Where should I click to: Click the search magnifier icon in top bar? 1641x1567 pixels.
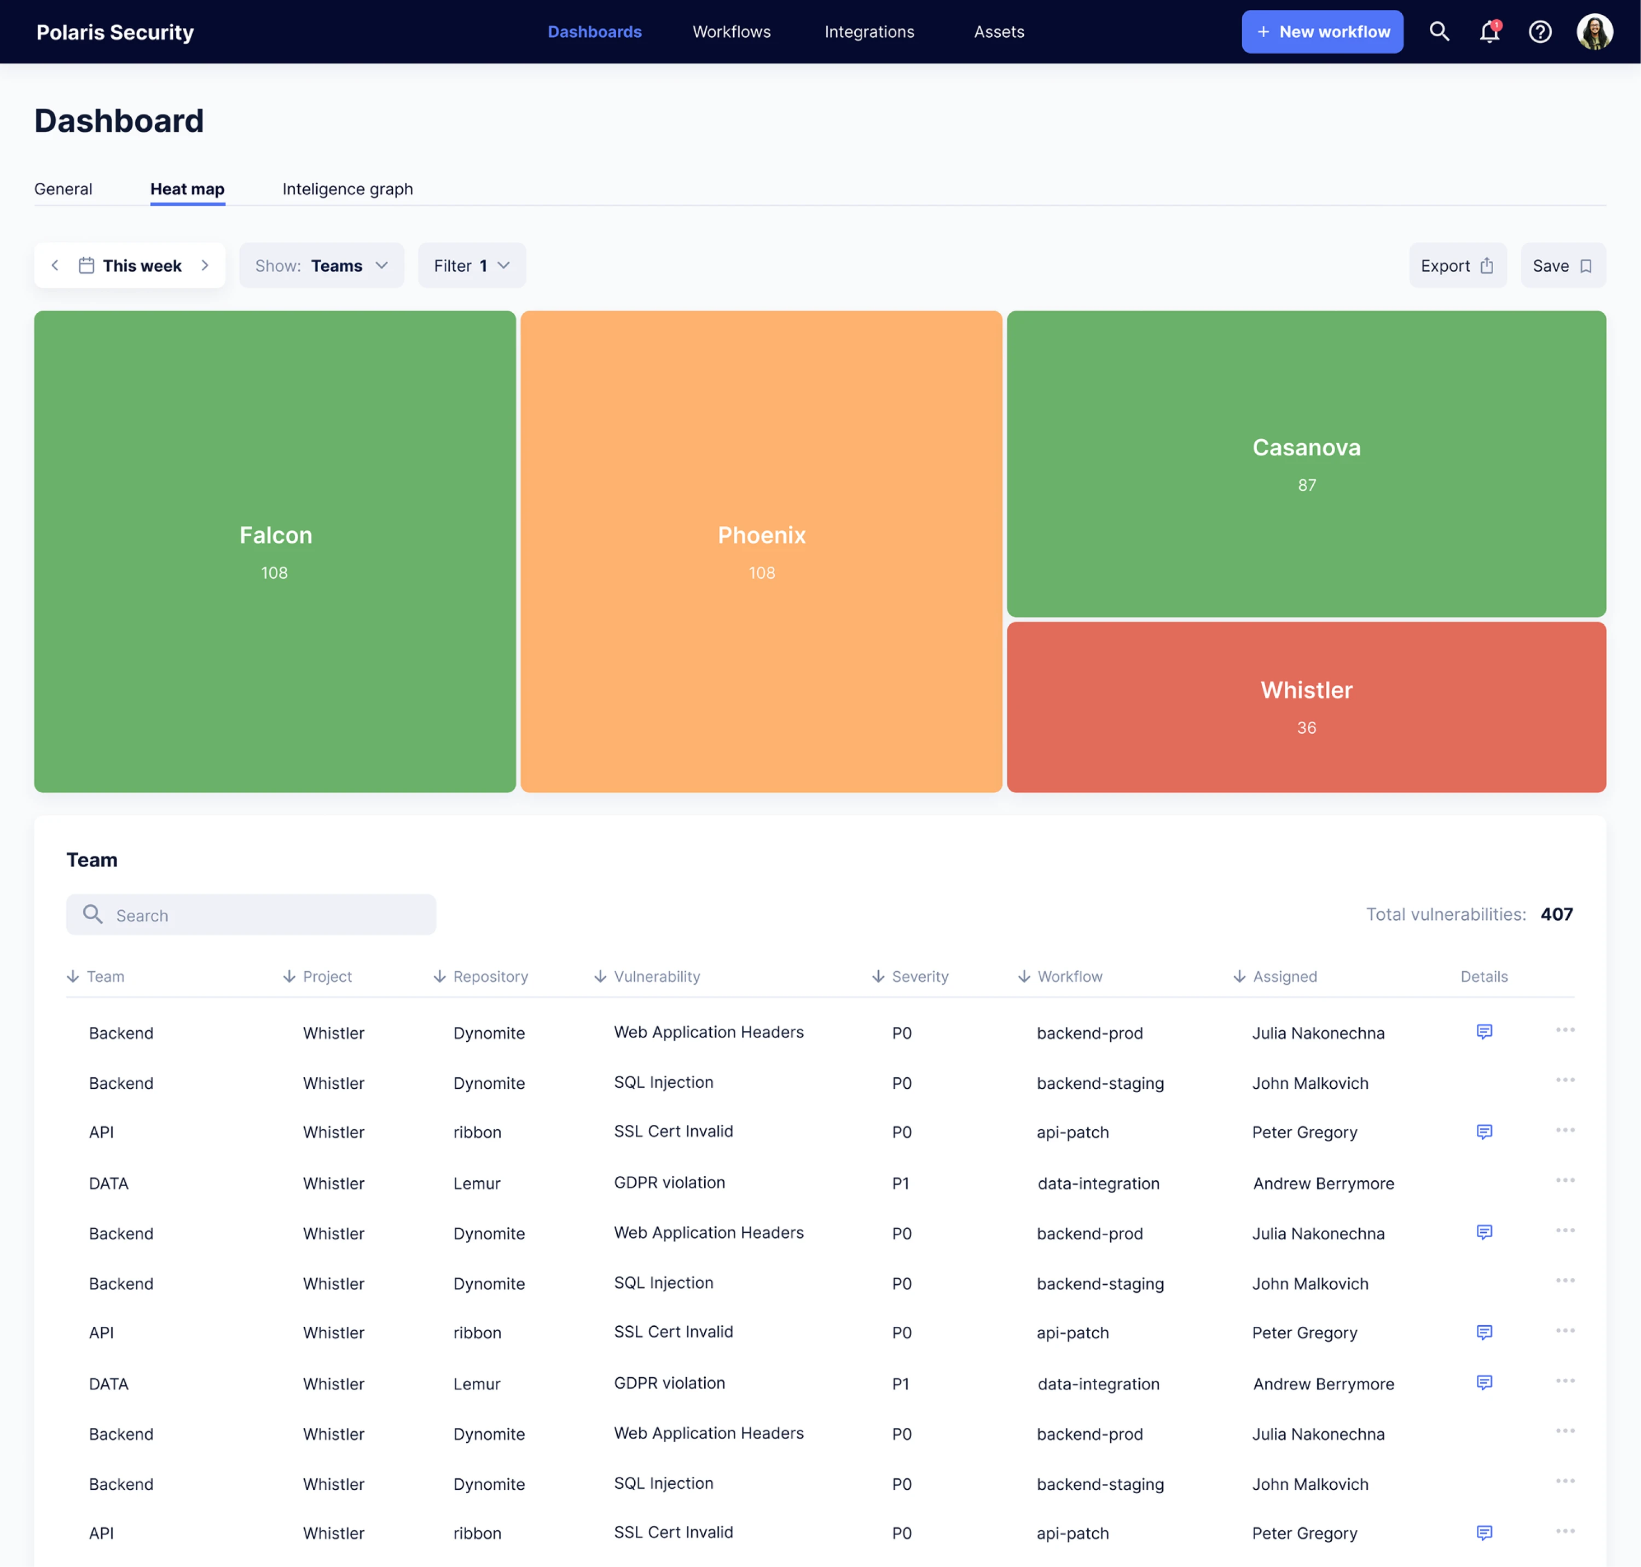(x=1438, y=32)
